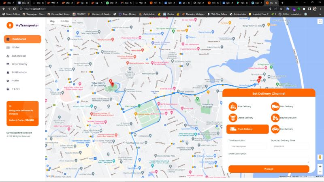Screen dimensions: 324x182
Task: Open the T & C's page
Action: click(x=16, y=89)
